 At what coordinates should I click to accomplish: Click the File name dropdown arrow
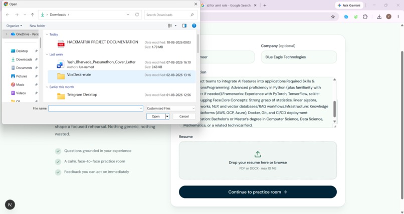point(141,108)
